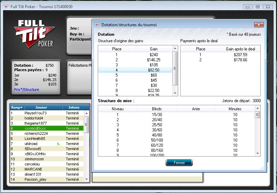The width and height of the screenshot is (277, 193).
Task: Click the Full Tilt title bar icon
Action: pyautogui.click(x=6, y=7)
